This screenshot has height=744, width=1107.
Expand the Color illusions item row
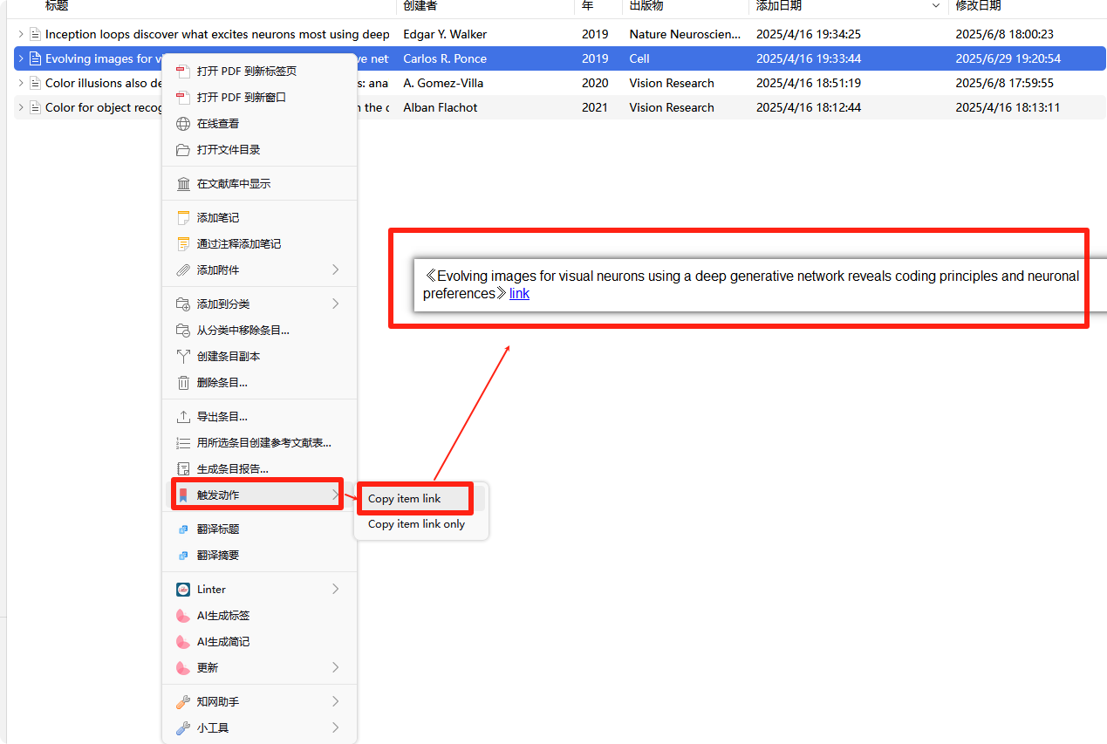21,84
